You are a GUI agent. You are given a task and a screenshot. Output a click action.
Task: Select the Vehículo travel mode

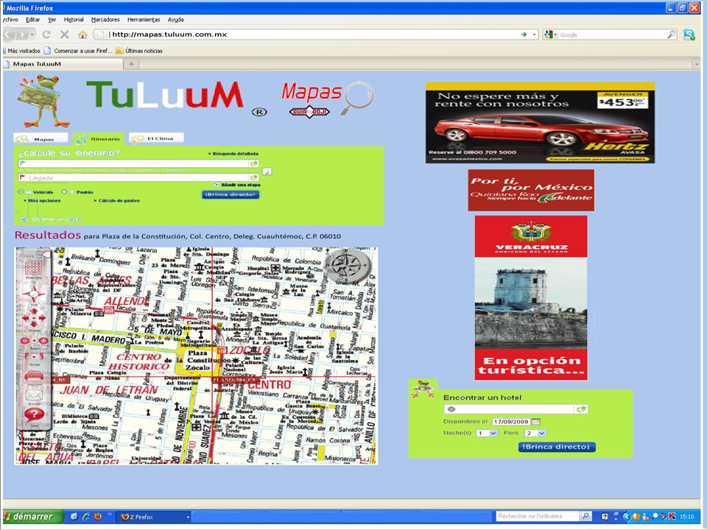21,192
